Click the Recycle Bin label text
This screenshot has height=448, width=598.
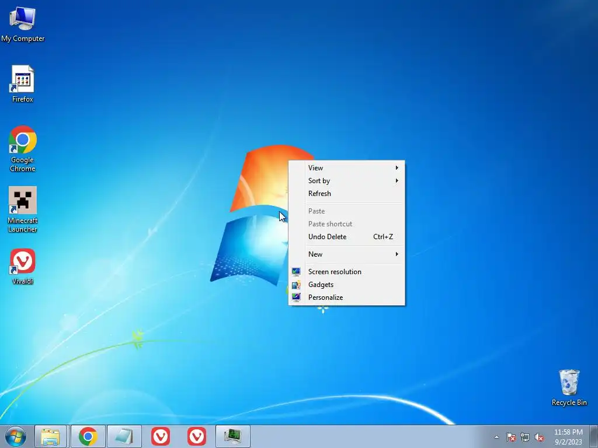[569, 402]
